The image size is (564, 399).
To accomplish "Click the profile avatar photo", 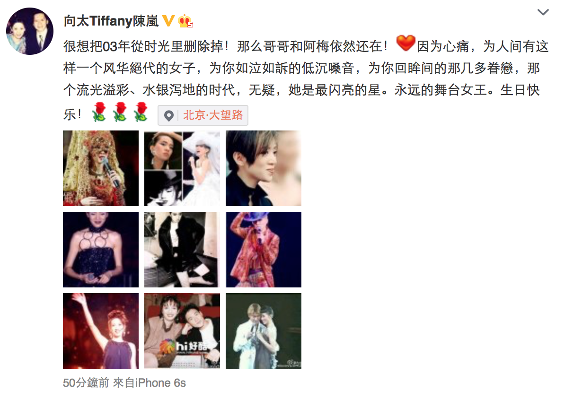I will pos(30,31).
